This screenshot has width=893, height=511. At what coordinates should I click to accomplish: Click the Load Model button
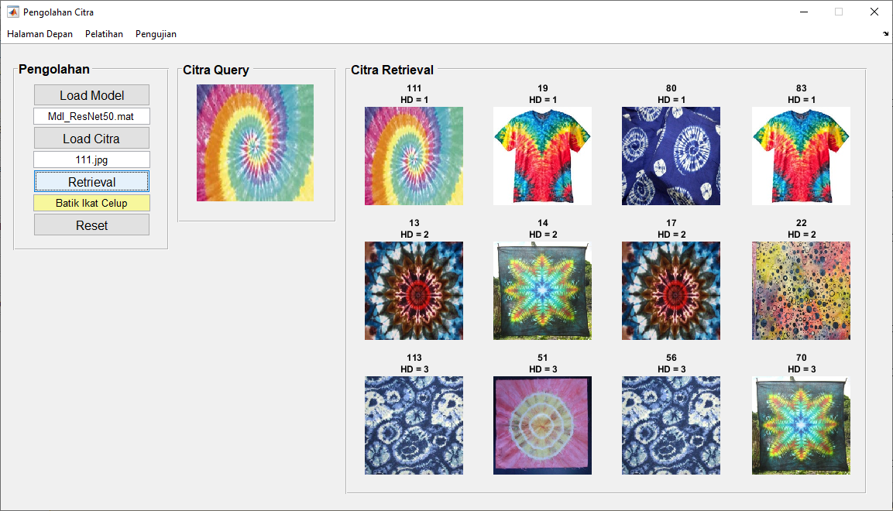[x=91, y=95]
